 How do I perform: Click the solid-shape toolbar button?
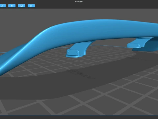[x=12, y=6]
